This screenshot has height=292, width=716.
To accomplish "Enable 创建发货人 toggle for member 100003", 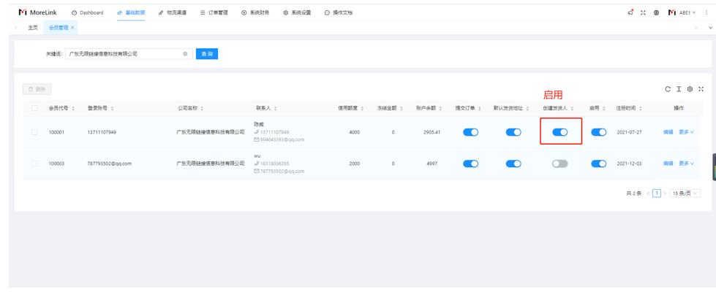I will (x=559, y=164).
